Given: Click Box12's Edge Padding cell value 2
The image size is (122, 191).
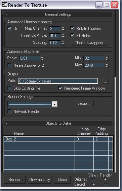Looking at the screenshot, I should [x=101, y=139].
